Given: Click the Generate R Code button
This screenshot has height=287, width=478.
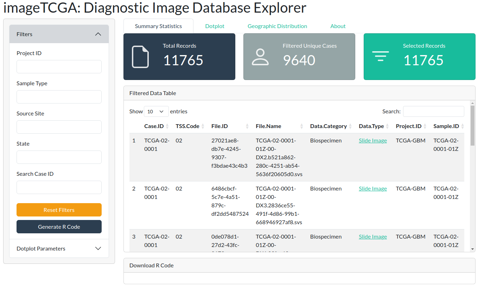Looking at the screenshot, I should [x=59, y=227].
